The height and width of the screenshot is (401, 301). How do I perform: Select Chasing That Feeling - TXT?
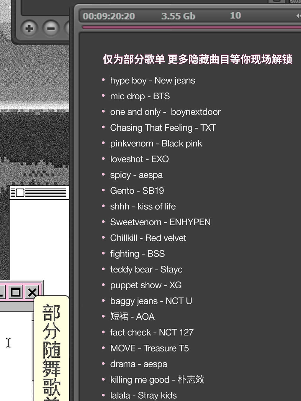(x=163, y=128)
